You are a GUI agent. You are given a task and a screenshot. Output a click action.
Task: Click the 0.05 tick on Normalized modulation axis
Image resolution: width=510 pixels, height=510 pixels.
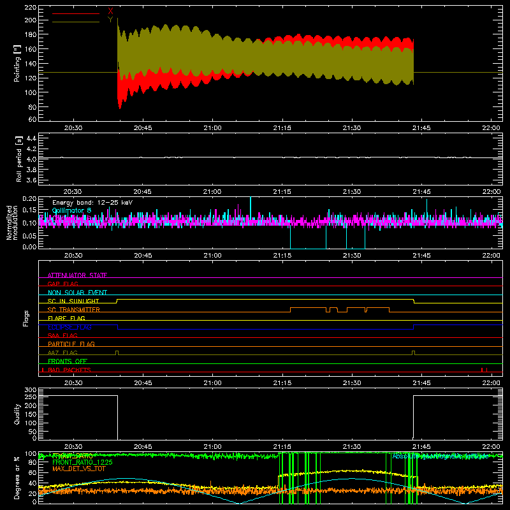tap(29, 235)
